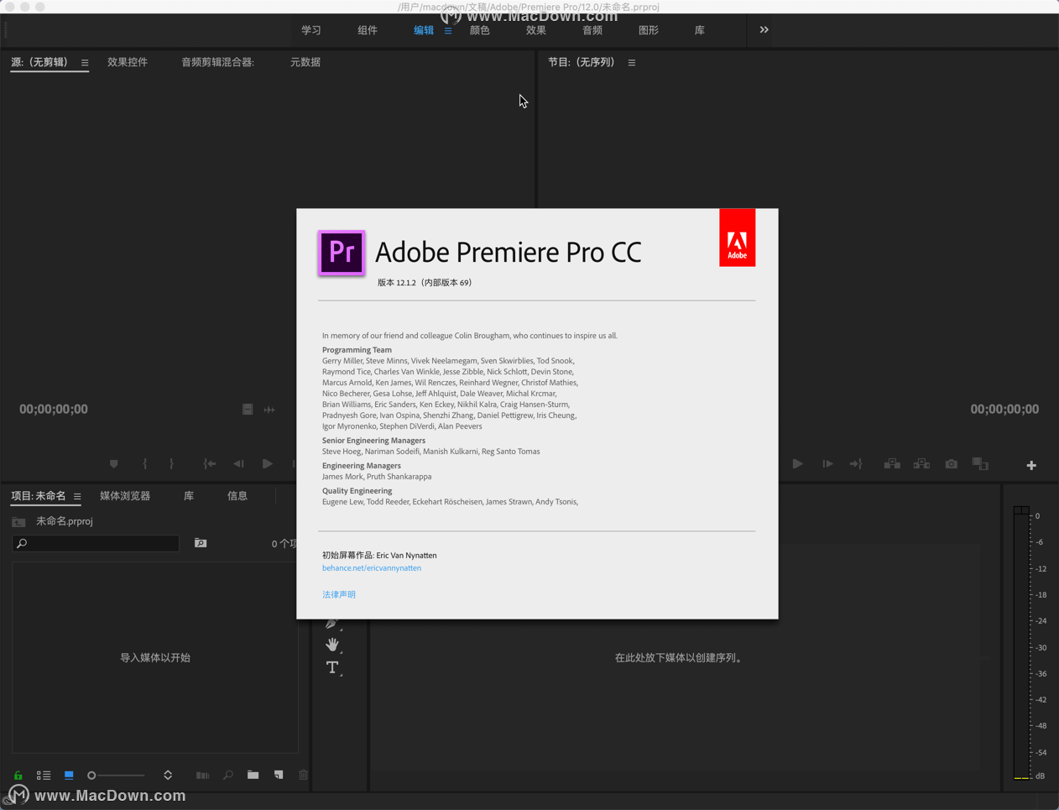
Task: Open the 信息 panel tab
Action: [x=237, y=496]
